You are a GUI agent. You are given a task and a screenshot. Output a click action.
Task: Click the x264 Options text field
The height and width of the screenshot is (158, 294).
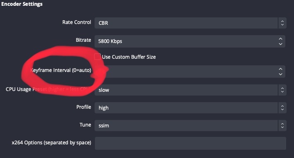pos(190,144)
